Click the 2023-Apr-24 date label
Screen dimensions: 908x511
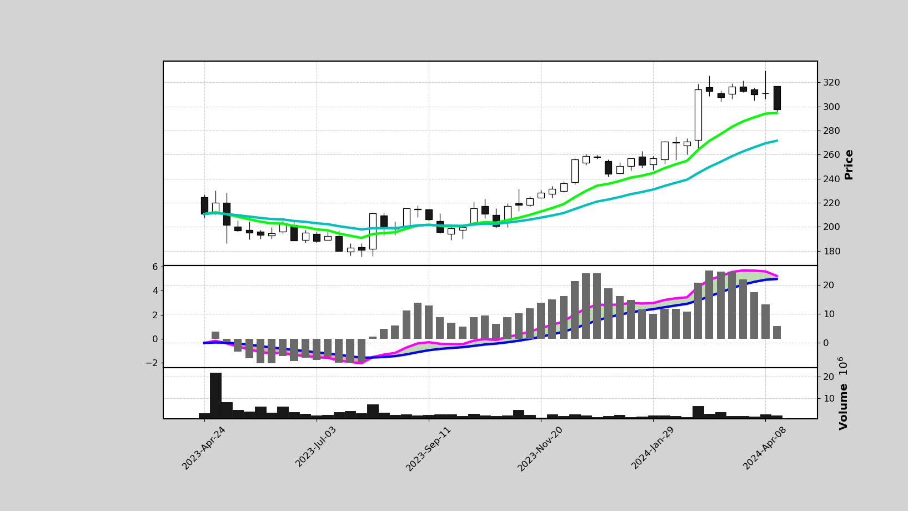point(204,448)
